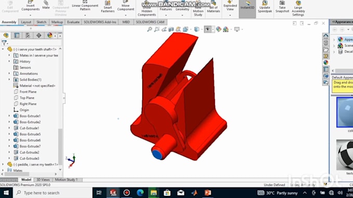Select the blue color sphere thumbnail
Image resolution: width=353 pixels, height=198 pixels.
pyautogui.click(x=345, y=112)
